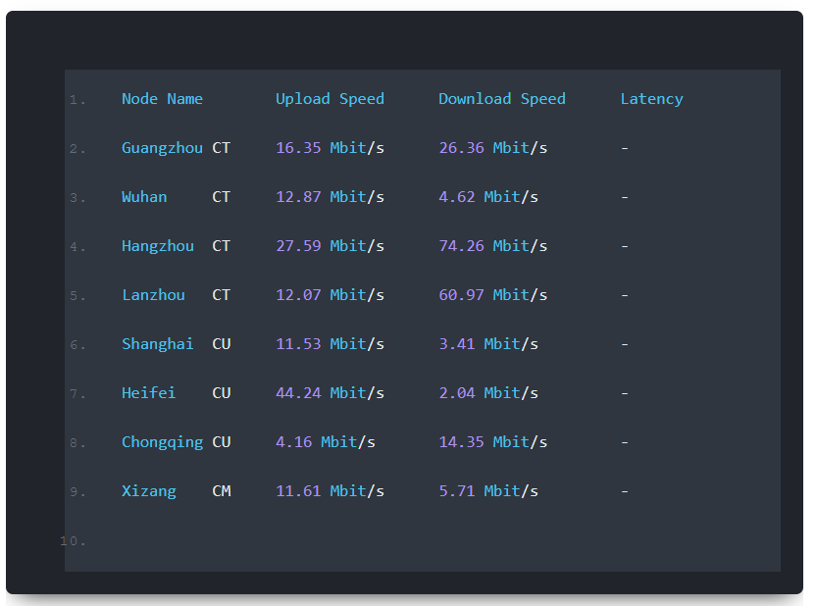Click the Download Speed header text
The image size is (817, 606).
(501, 99)
